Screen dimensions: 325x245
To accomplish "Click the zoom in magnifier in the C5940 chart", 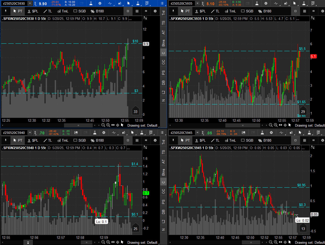I will [108, 242].
